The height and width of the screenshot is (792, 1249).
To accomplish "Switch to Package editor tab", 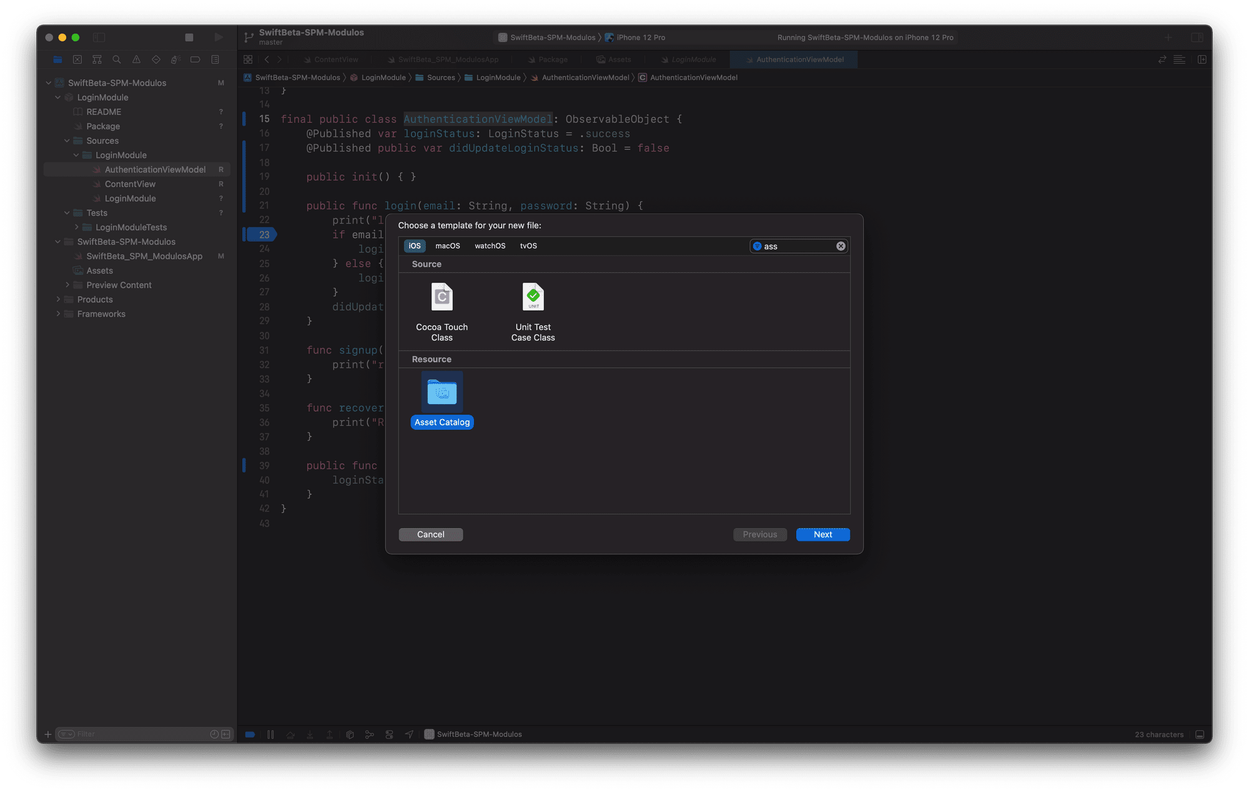I will [548, 59].
